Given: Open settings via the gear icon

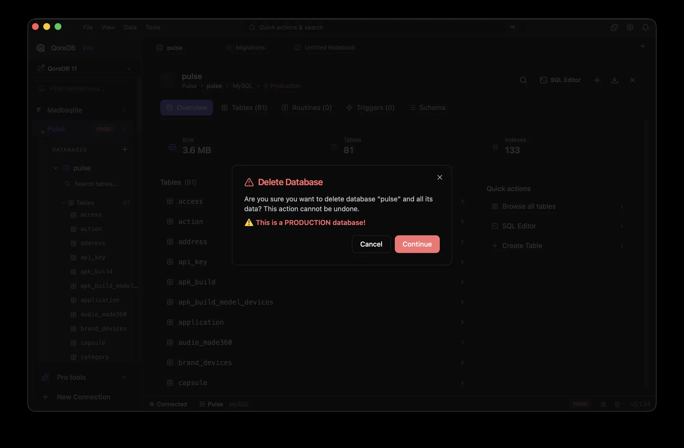Looking at the screenshot, I should tap(630, 27).
